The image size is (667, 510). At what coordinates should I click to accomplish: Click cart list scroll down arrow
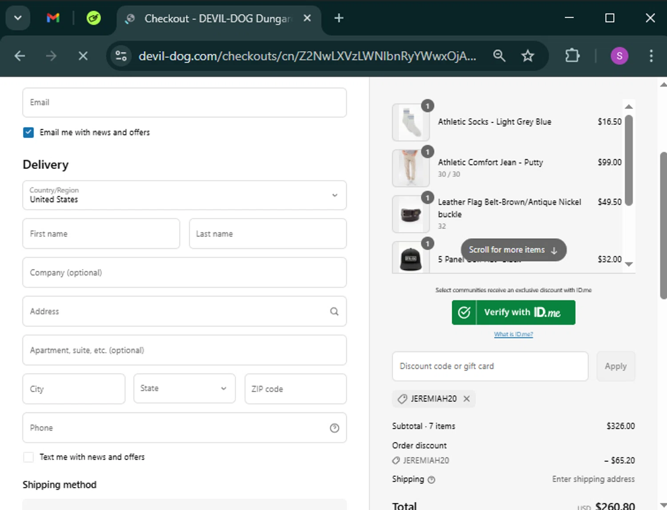(629, 264)
